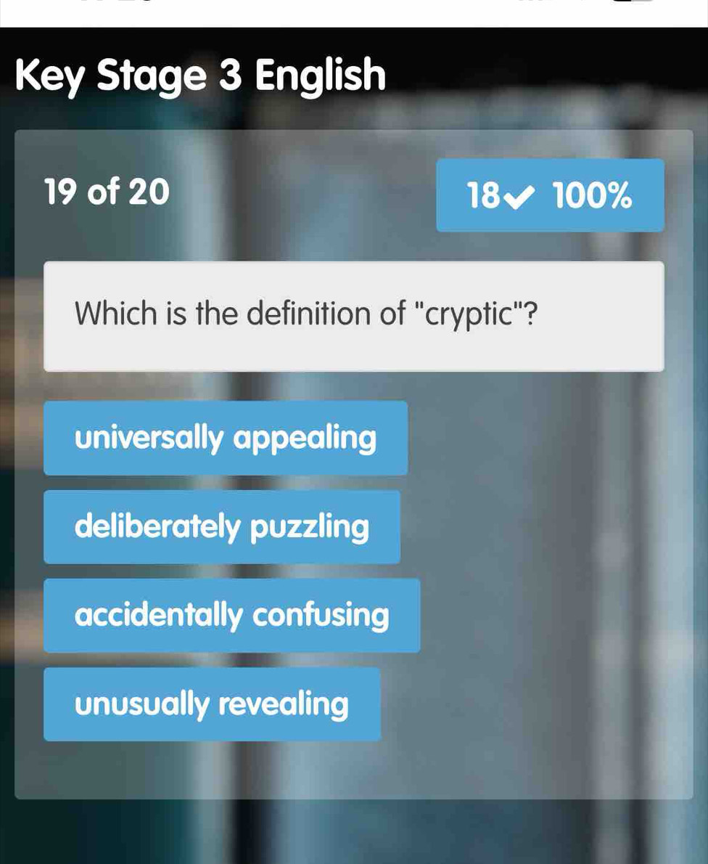Tap the blurred background beneath the quiz panel
708x864 pixels.
click(x=354, y=832)
